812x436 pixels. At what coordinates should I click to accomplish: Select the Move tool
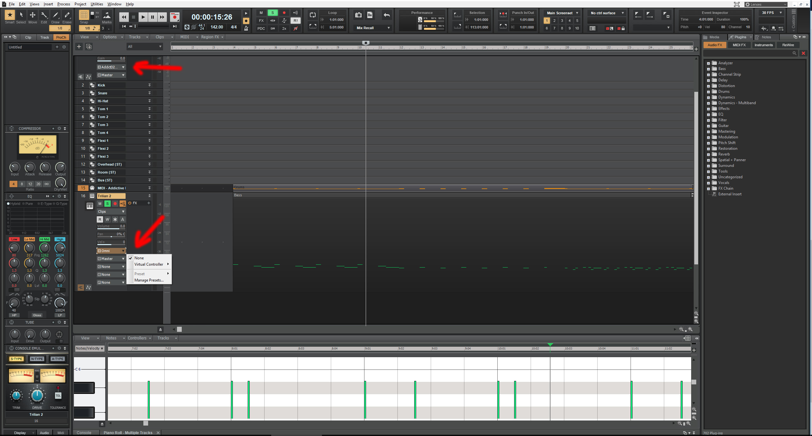click(x=32, y=15)
